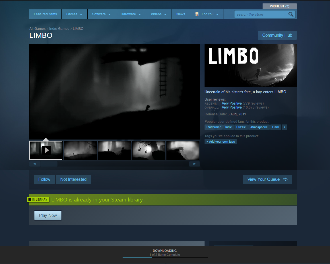Click the thumbnail strip scrollbar handle
Viewport: 330px width, 264px height.
49,164
